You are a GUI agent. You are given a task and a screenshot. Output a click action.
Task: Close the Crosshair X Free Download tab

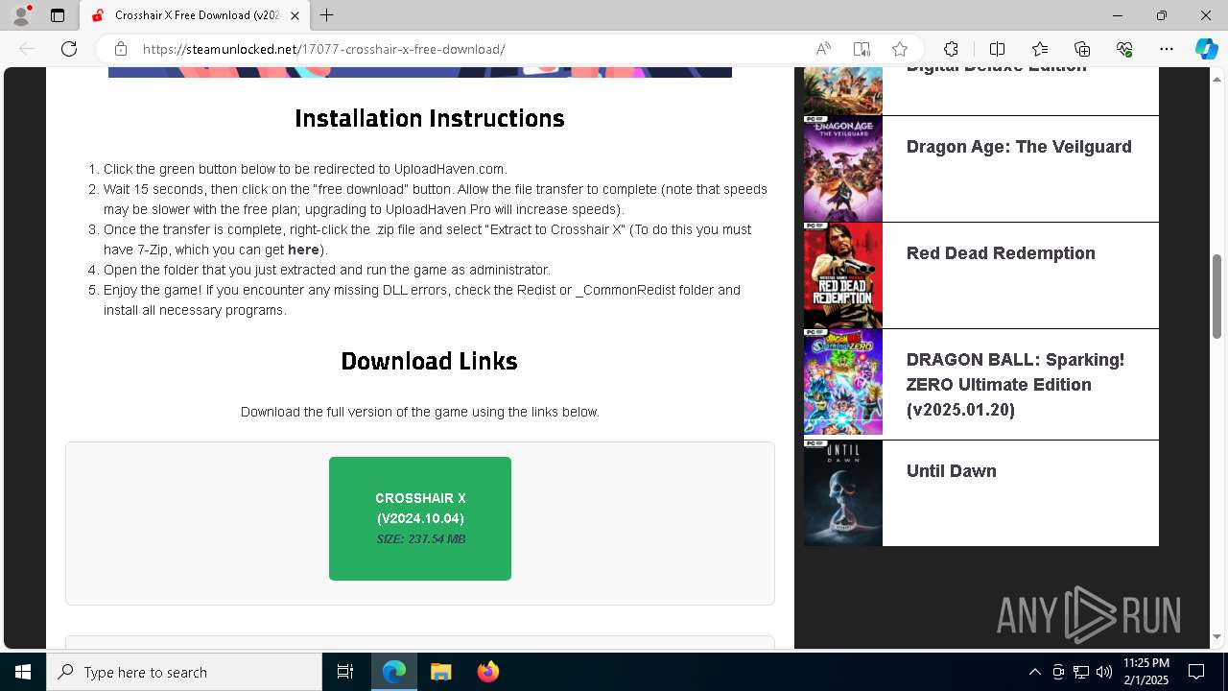tap(295, 15)
